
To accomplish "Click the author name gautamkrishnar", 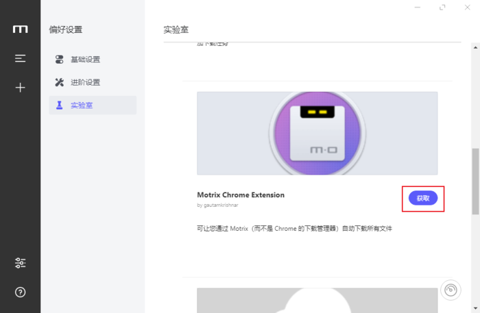I will pos(218,204).
